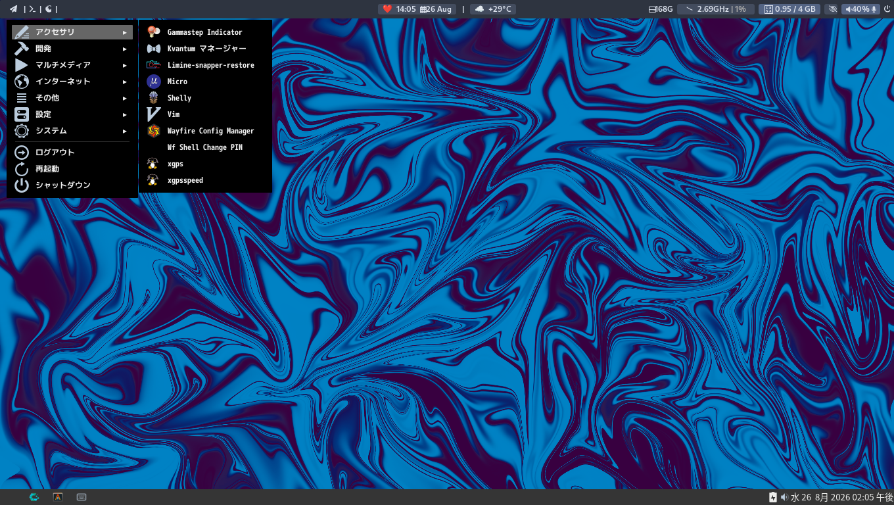Open the マルチメディア category

pyautogui.click(x=72, y=65)
